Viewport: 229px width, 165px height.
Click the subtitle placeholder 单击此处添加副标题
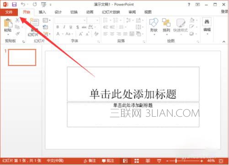pos(133,105)
